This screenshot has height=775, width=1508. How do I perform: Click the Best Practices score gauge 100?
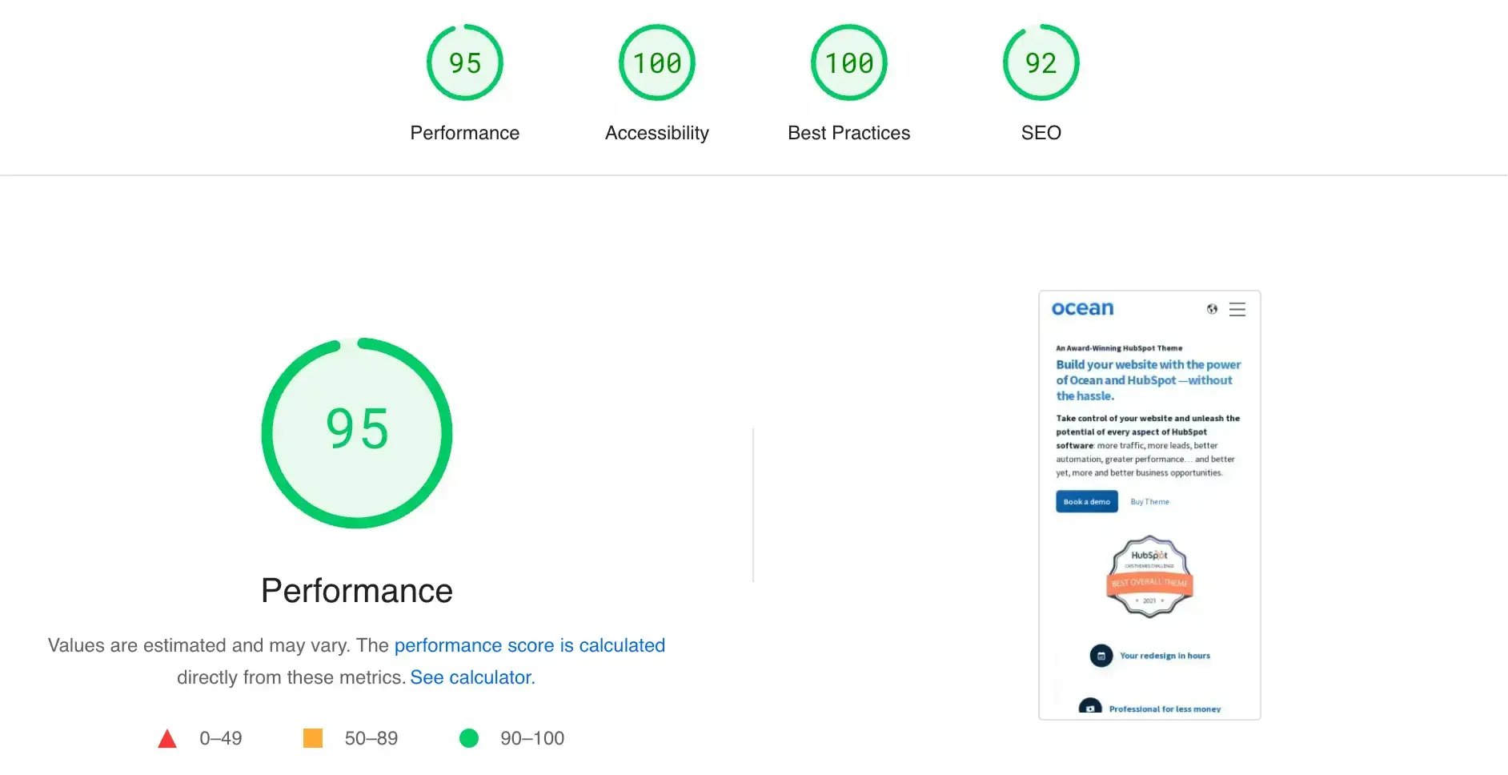click(x=849, y=62)
